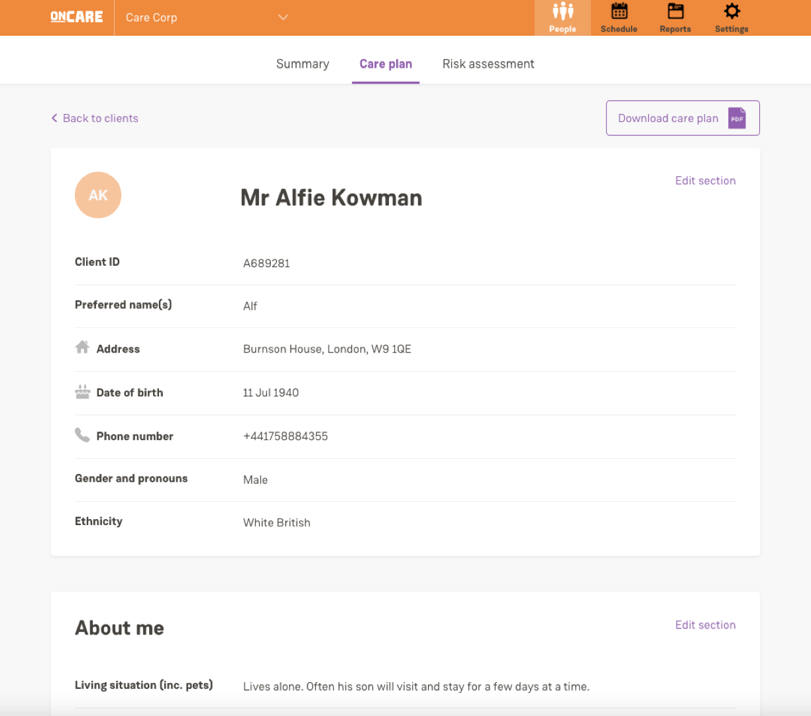Click the OnCare logo
The image size is (811, 716).
(77, 17)
